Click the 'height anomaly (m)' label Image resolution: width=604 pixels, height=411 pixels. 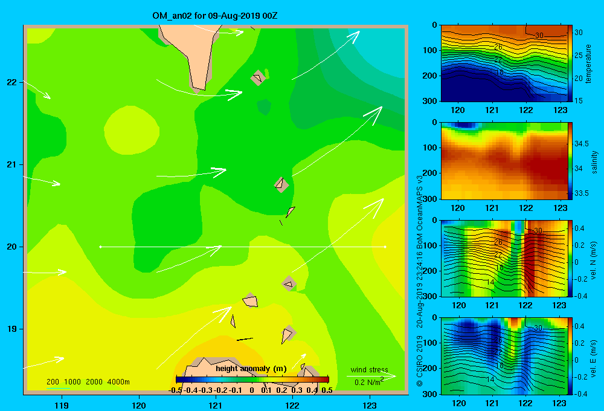(251, 369)
